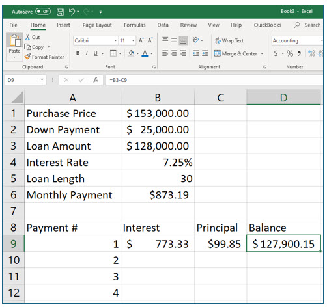Open Customize Quick Access Toolbar arrow
327x307 pixels.
coord(100,12)
